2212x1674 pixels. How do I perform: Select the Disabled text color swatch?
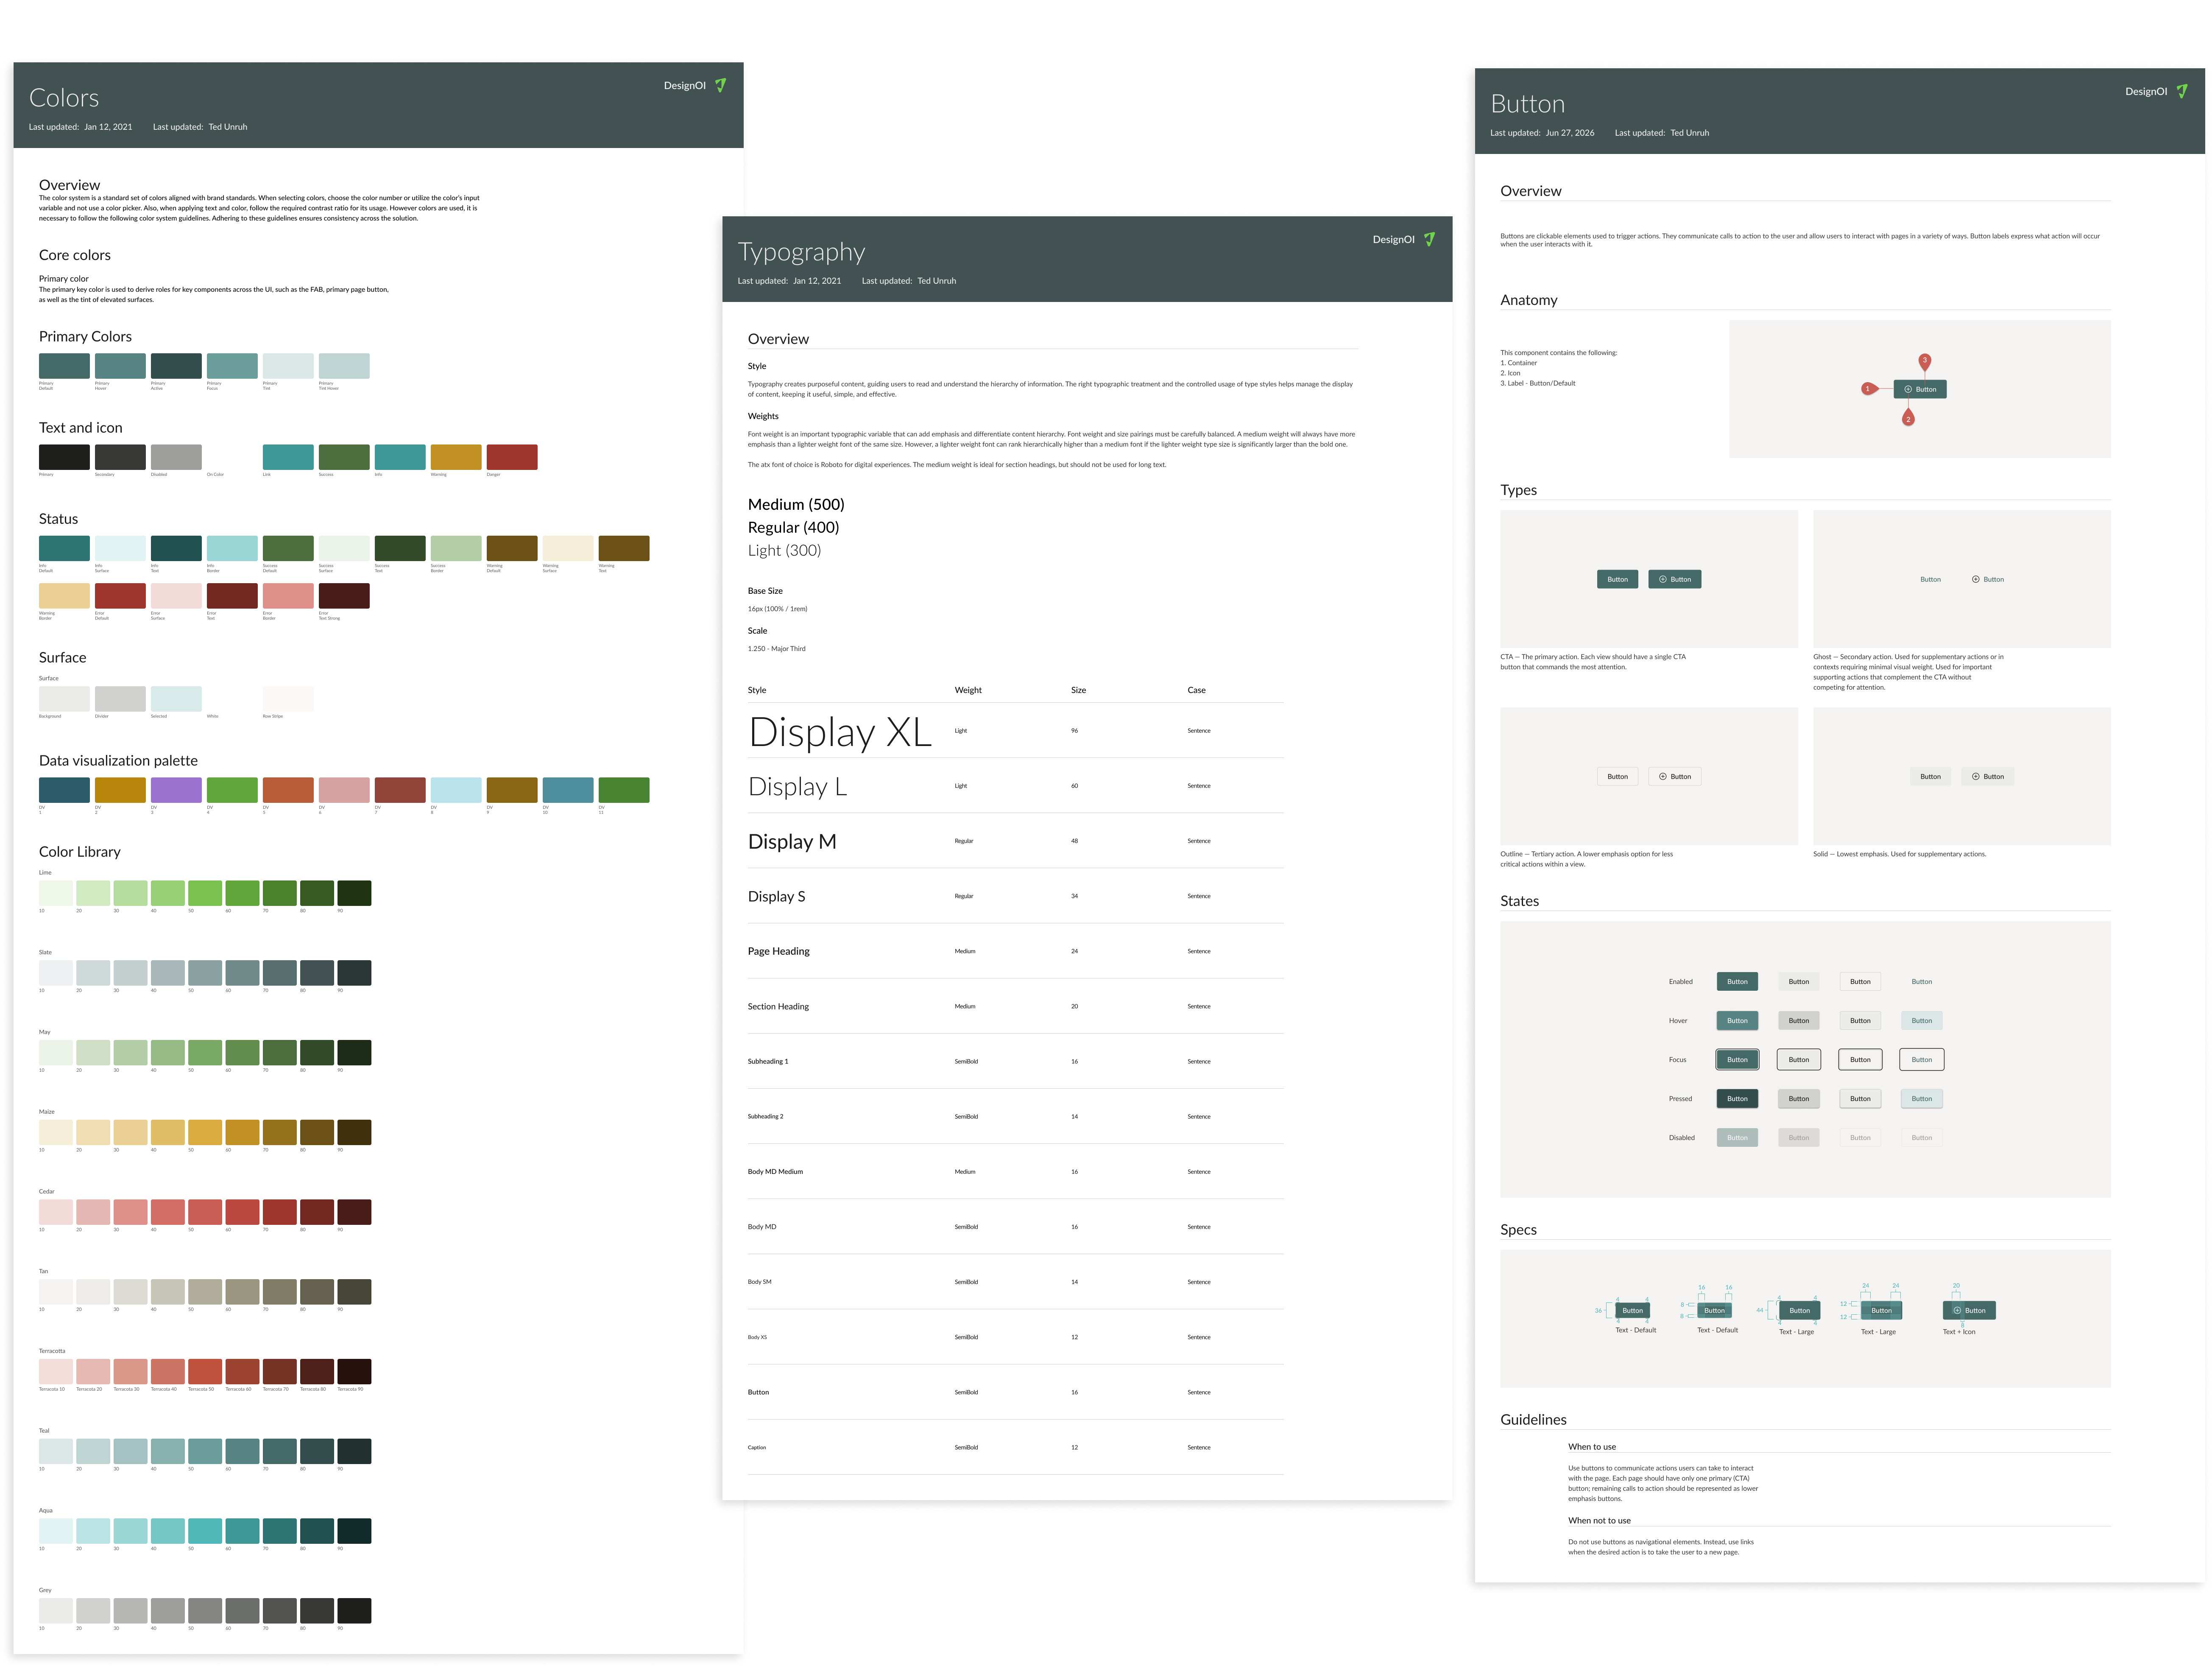[x=176, y=457]
